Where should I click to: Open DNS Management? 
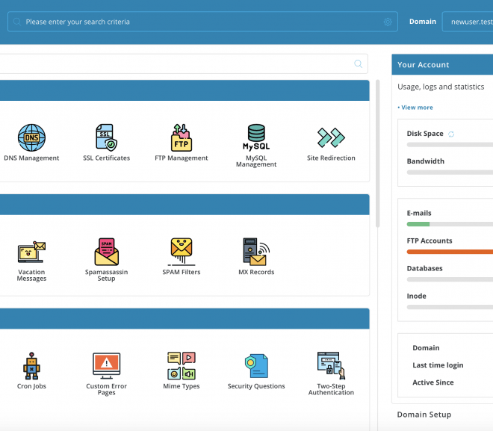[31, 143]
